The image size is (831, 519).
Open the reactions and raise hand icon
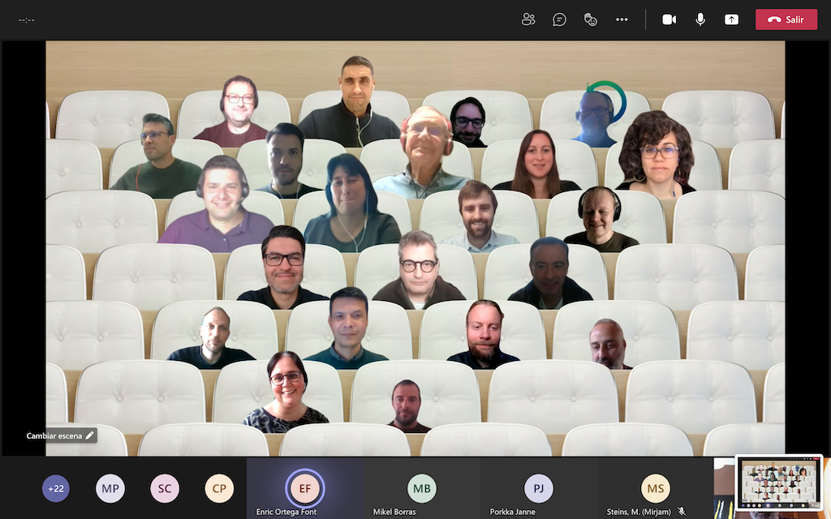591,19
